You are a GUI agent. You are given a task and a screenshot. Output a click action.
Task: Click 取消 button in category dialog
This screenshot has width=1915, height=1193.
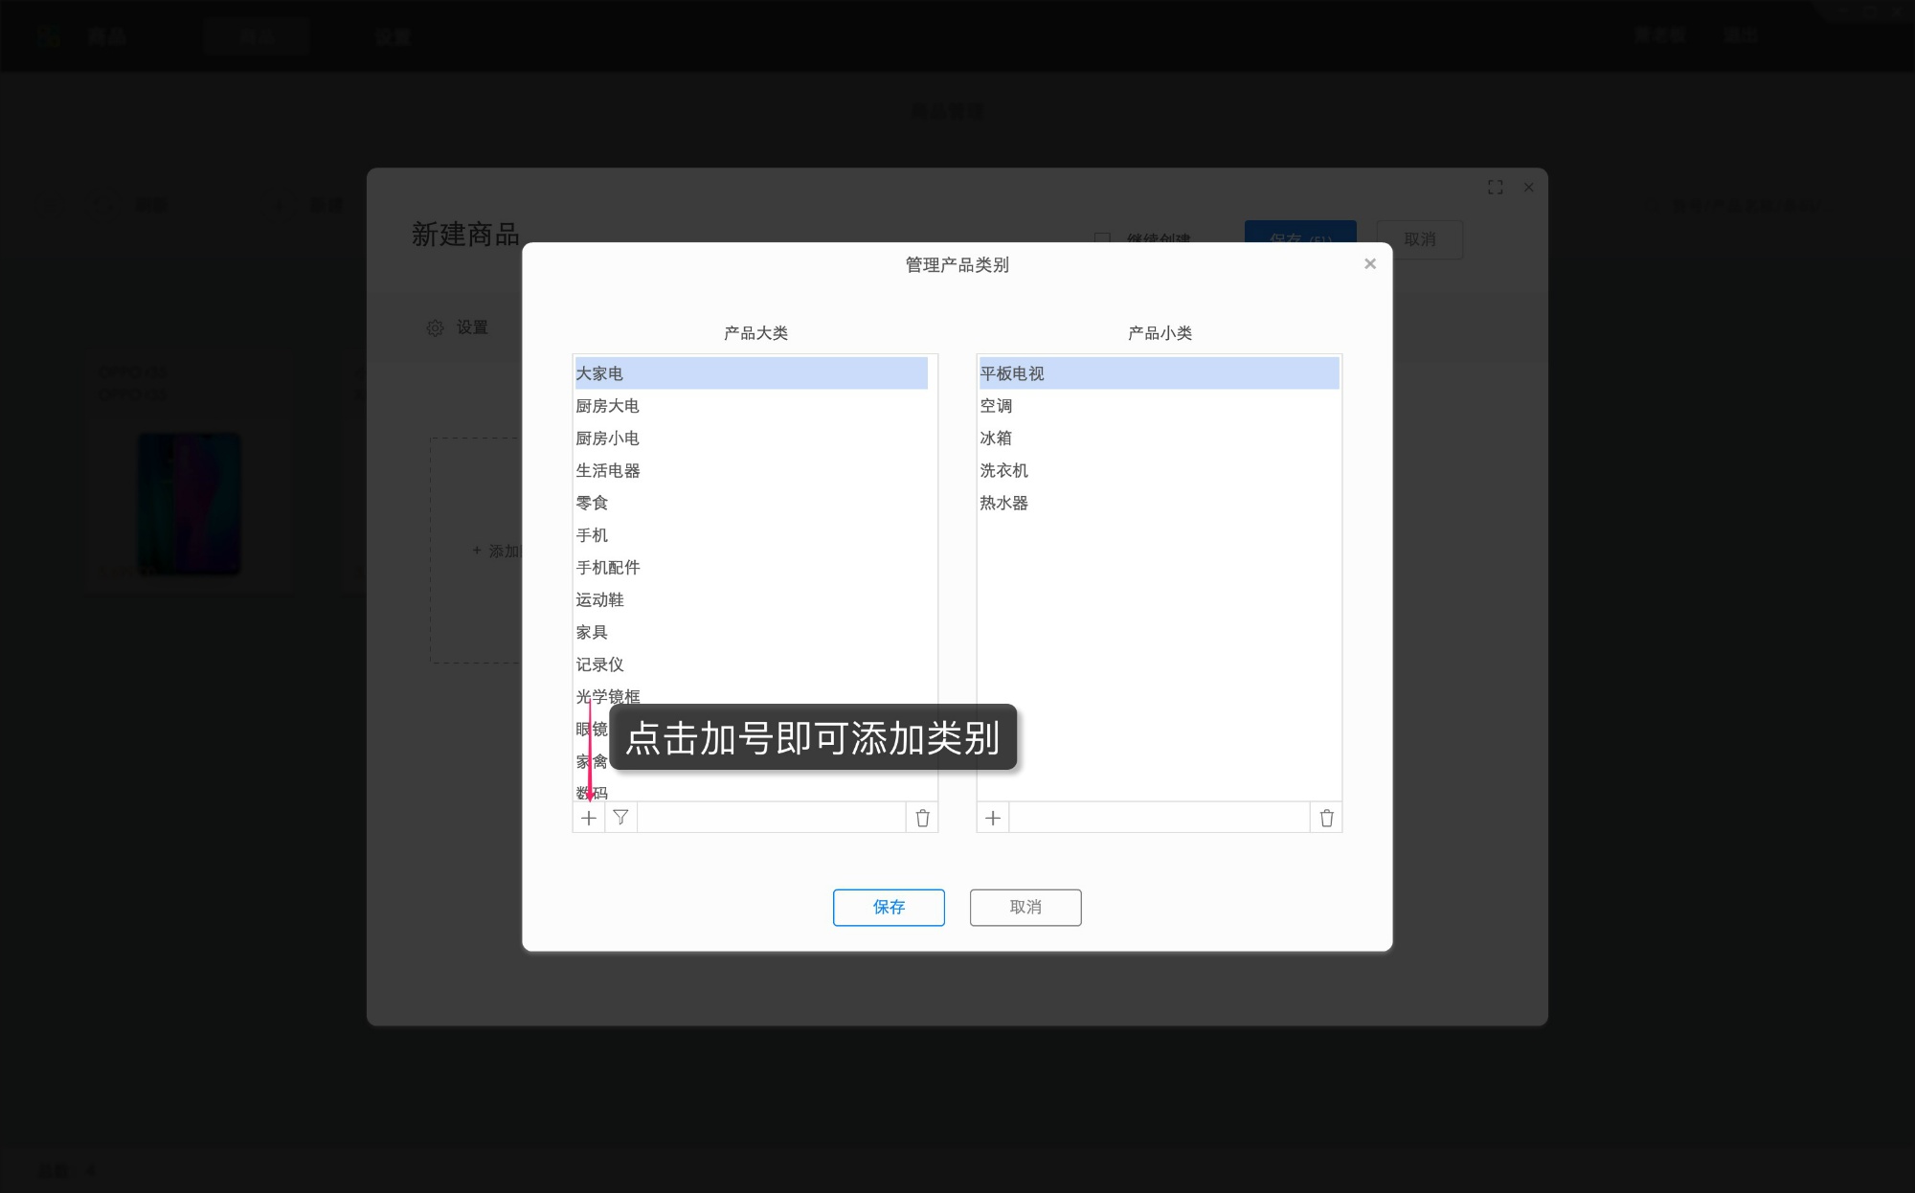[x=1025, y=907]
